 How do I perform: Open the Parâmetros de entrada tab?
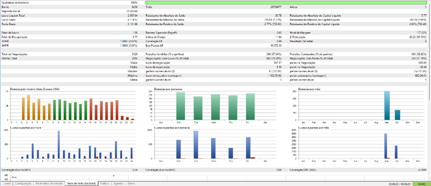pos(49,183)
